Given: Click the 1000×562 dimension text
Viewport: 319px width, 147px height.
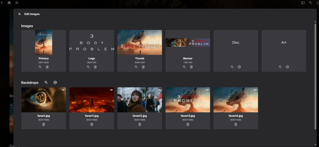Looking at the screenshot, I should coord(140,63).
